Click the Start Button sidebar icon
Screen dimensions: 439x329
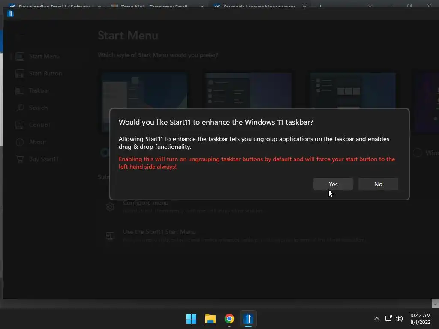tap(20, 74)
